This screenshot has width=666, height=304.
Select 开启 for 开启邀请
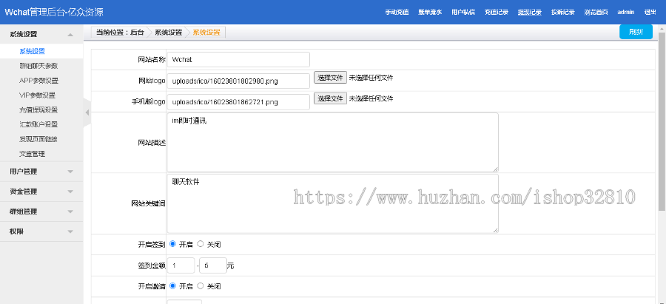click(x=172, y=286)
